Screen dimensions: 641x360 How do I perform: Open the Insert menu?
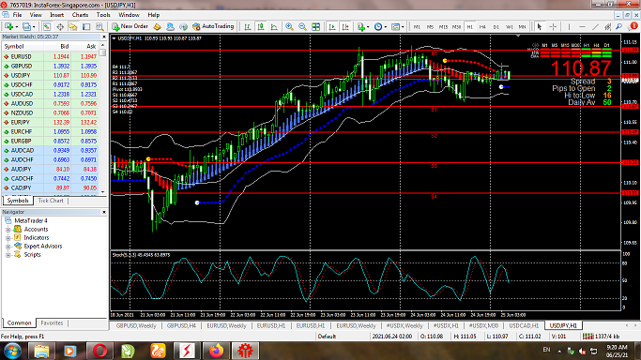click(57, 15)
